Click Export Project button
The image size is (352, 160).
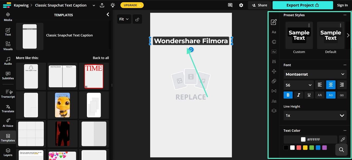302,5
